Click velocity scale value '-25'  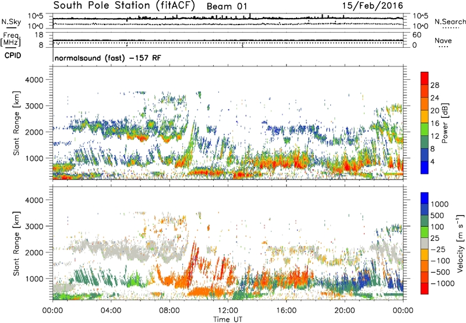439,249
